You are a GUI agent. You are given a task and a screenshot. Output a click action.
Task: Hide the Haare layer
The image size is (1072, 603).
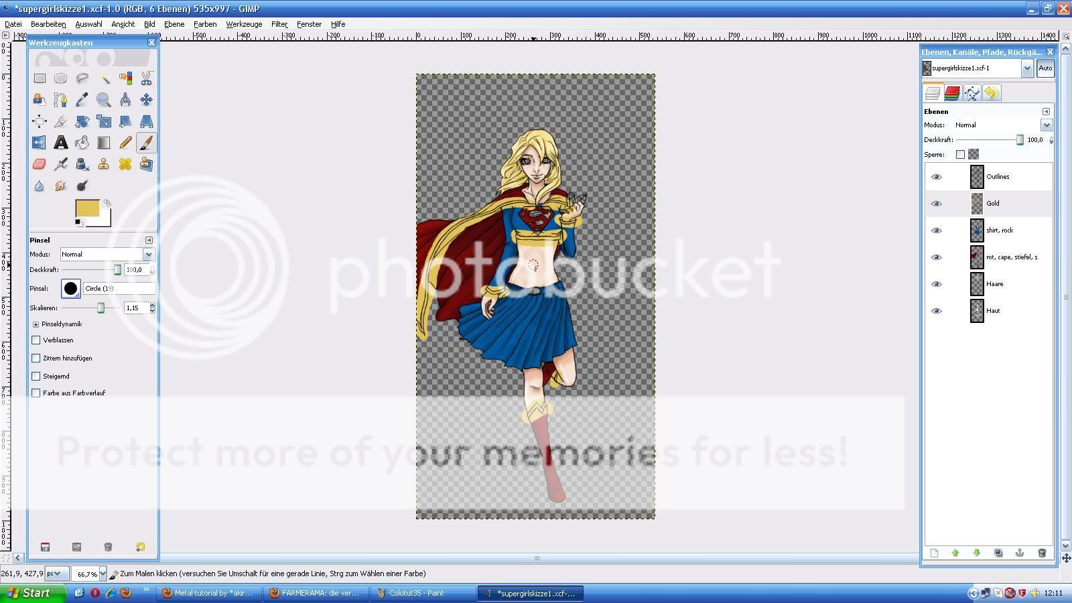coord(937,284)
